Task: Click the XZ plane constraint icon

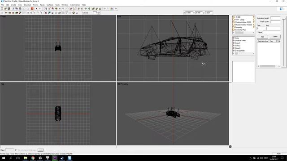Action: (x=28, y=13)
